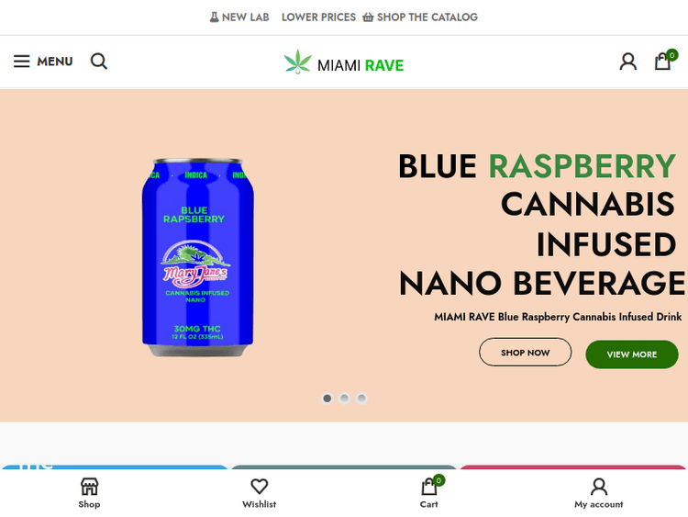Viewport: 688px width, 517px height.
Task: Select the first slider pagination dot
Action: (x=327, y=399)
